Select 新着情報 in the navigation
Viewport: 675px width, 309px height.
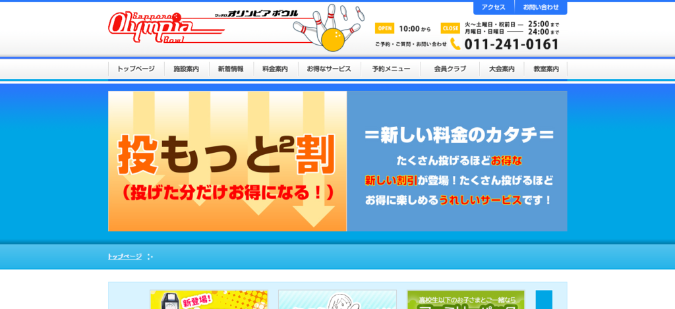pyautogui.click(x=231, y=69)
